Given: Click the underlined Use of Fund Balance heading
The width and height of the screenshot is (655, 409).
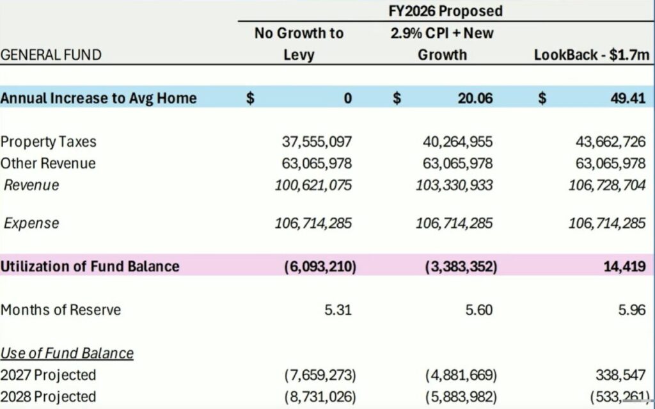Looking at the screenshot, I should coord(67,353).
